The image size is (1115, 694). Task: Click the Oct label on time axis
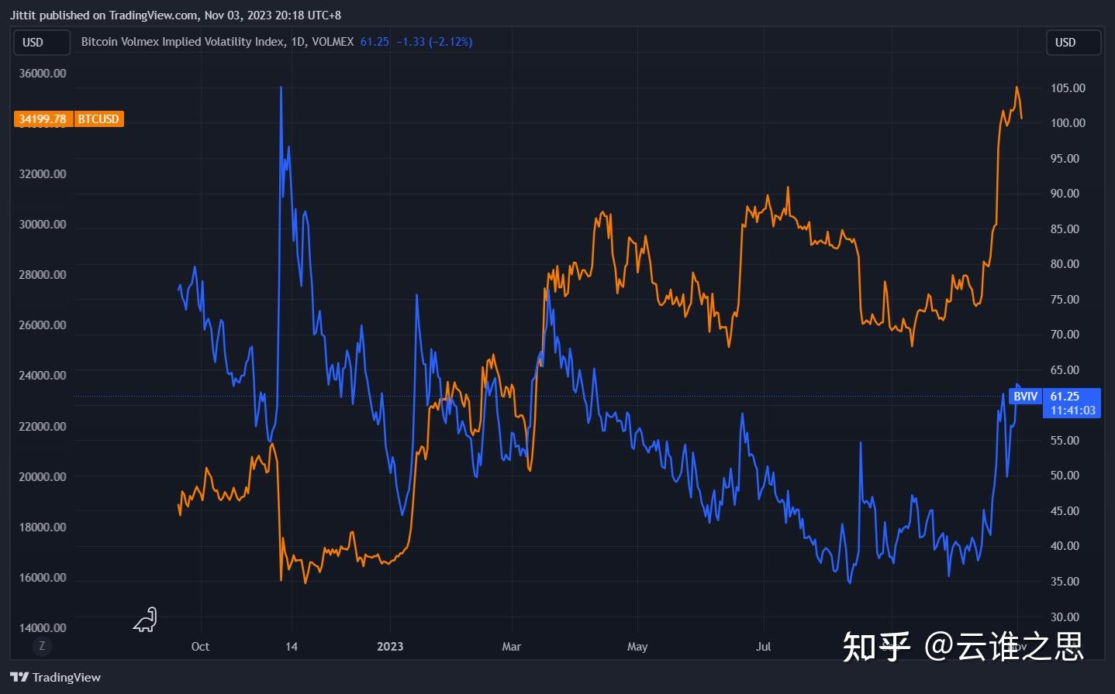(200, 646)
